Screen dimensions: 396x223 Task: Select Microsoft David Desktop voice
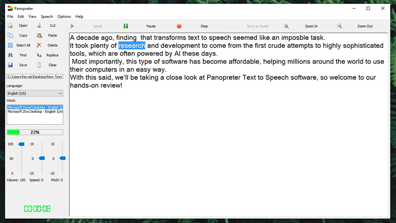point(35,107)
